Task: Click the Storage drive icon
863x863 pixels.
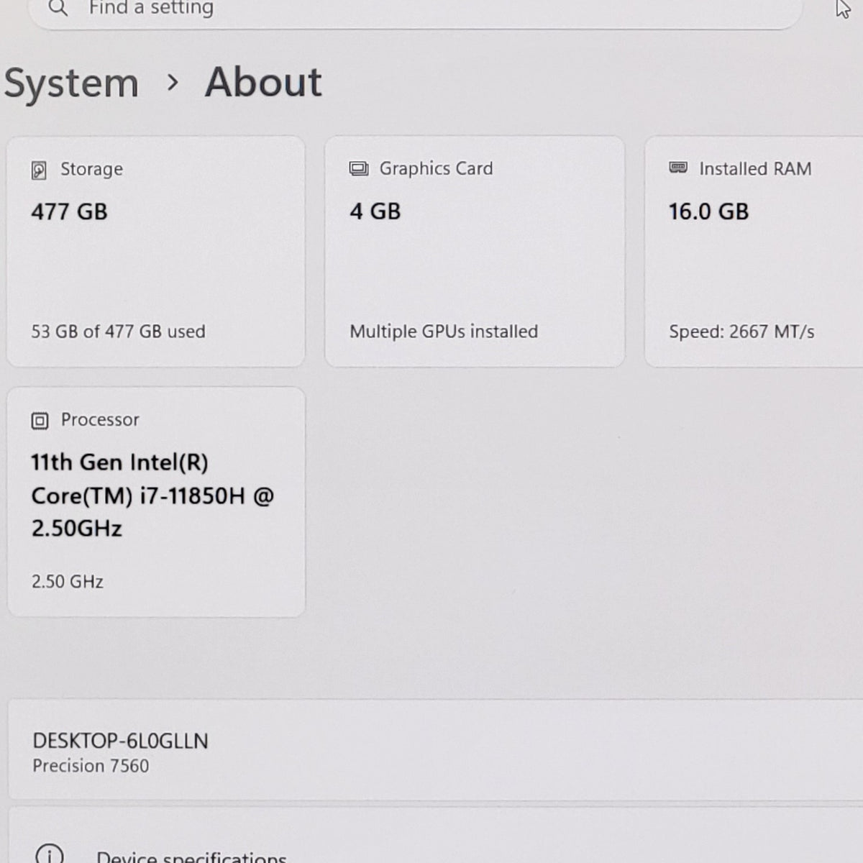Action: (39, 170)
